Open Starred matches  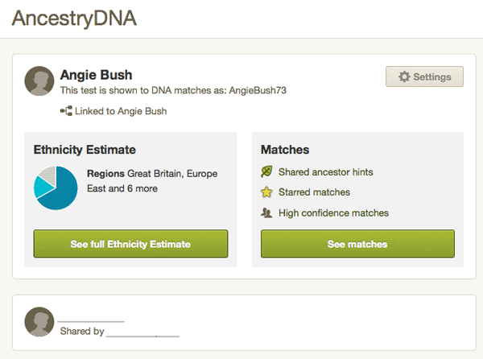(x=314, y=192)
